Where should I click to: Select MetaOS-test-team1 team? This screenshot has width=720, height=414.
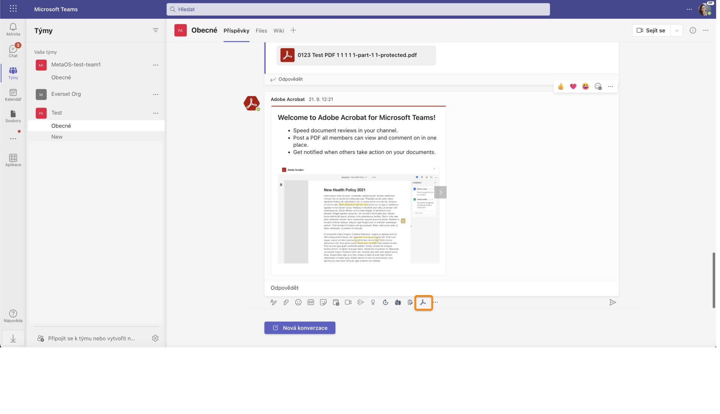(x=76, y=64)
